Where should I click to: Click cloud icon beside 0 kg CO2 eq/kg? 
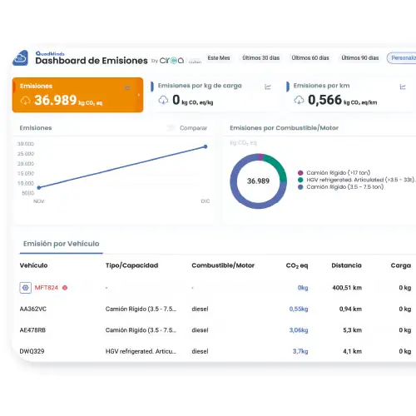point(163,100)
